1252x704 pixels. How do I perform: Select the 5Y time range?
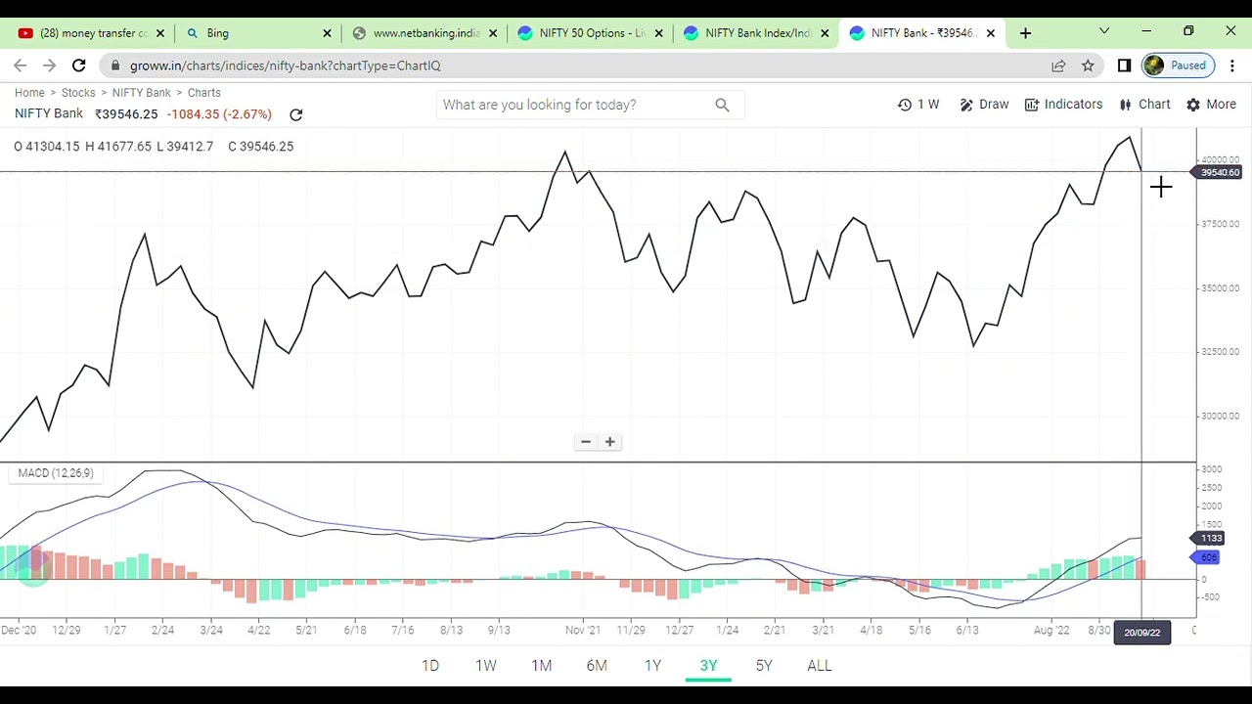click(x=764, y=666)
